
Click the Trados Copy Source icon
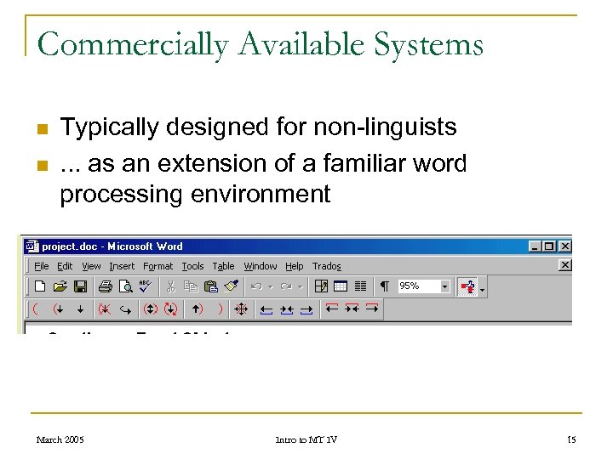pyautogui.click(x=125, y=310)
